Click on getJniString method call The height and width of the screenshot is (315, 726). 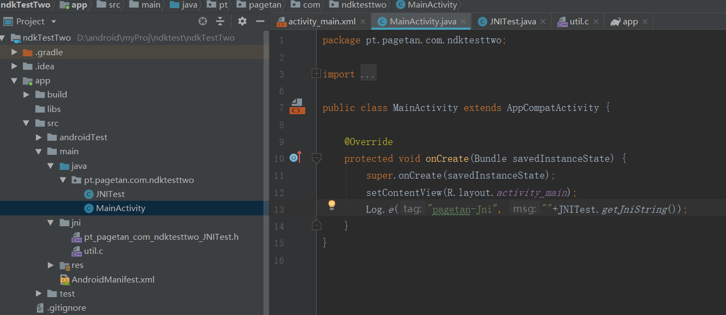coord(634,209)
